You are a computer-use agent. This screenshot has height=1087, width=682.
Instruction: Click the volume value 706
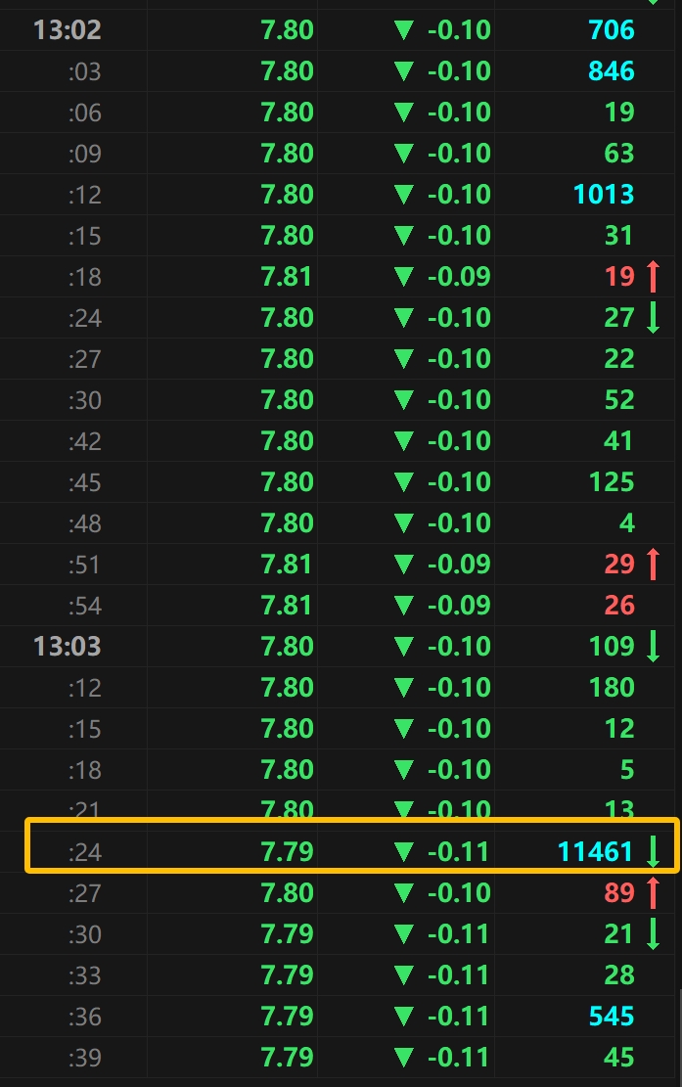tap(612, 29)
